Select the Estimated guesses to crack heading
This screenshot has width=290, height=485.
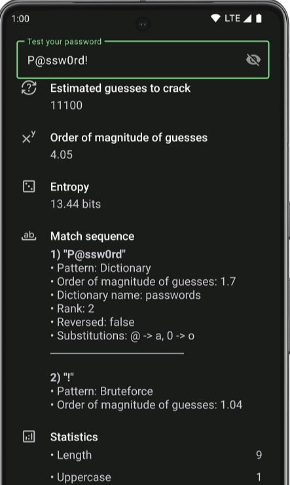point(120,88)
